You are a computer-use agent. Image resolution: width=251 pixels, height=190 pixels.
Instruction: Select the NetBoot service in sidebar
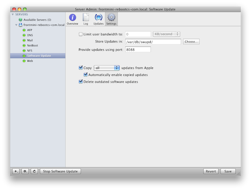pyautogui.click(x=32, y=46)
